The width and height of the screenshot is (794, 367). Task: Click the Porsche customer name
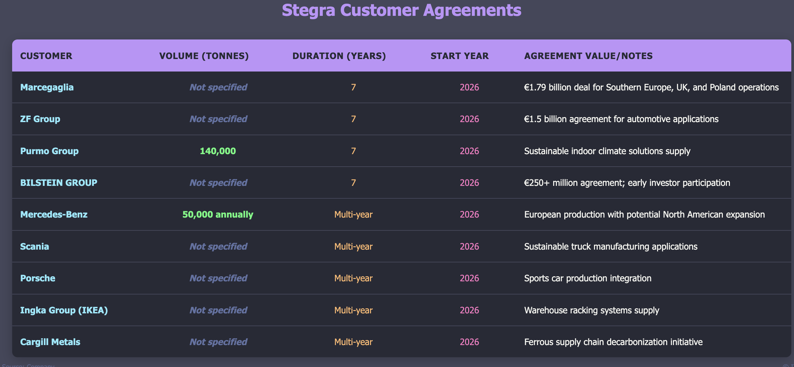coord(37,278)
